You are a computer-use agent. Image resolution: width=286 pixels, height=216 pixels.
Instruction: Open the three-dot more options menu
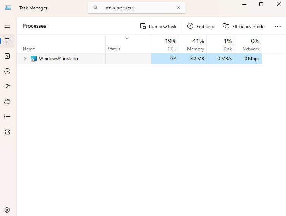[x=278, y=27]
